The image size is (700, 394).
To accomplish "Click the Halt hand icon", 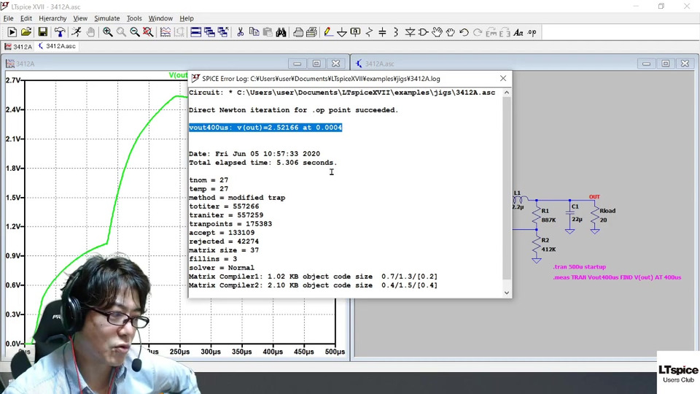I will click(90, 32).
